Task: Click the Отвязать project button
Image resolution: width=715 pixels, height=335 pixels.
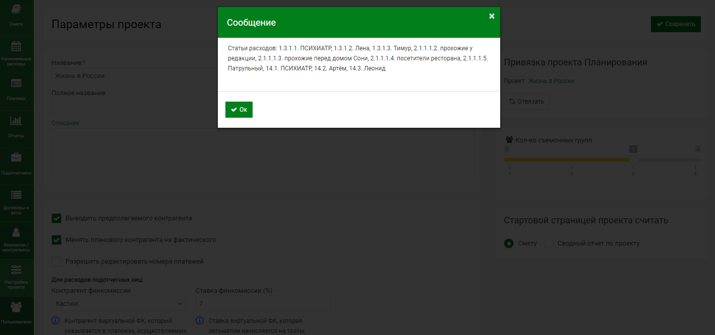Action: tap(526, 101)
